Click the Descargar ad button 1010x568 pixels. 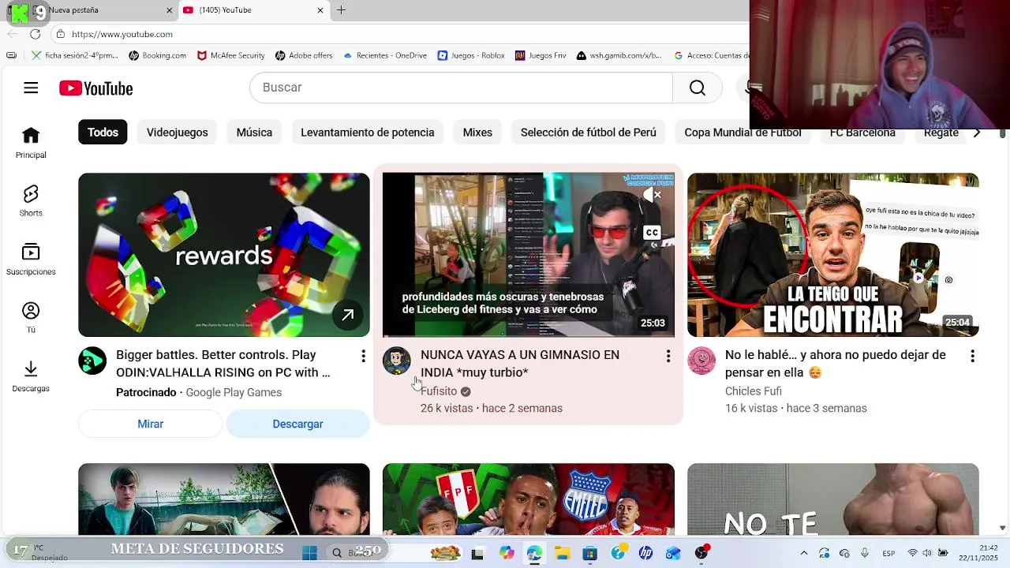[297, 424]
